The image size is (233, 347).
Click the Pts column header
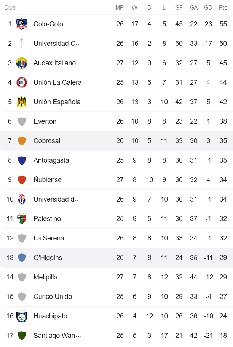[x=223, y=8]
